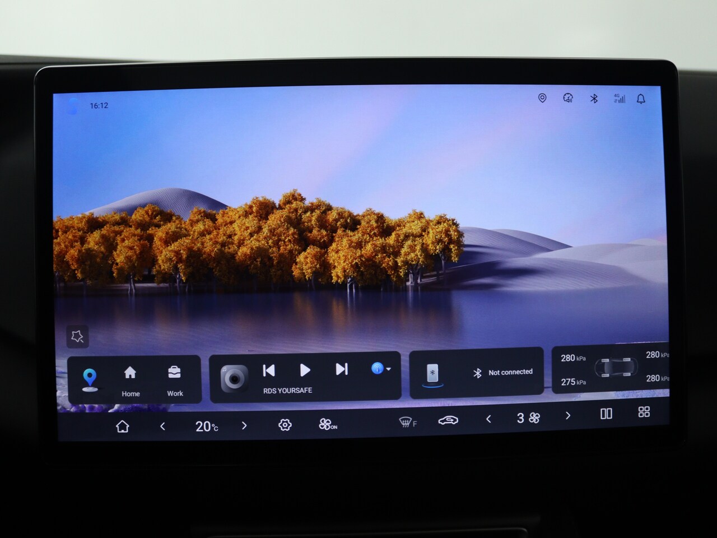This screenshot has width=717, height=538.
Task: Navigate to the Work destination
Action: tap(175, 381)
